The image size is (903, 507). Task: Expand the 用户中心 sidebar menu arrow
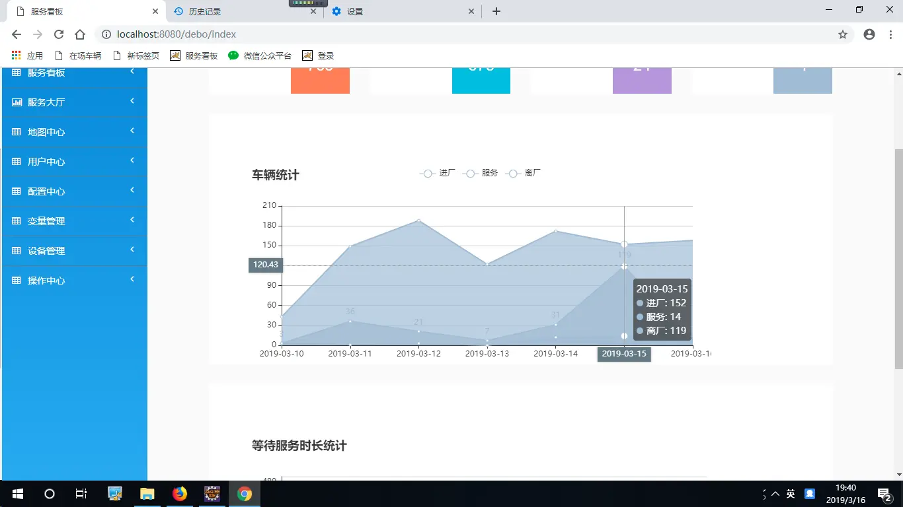tap(132, 160)
